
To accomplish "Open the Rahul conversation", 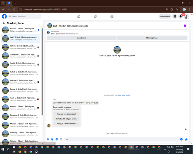I will pos(20,73).
